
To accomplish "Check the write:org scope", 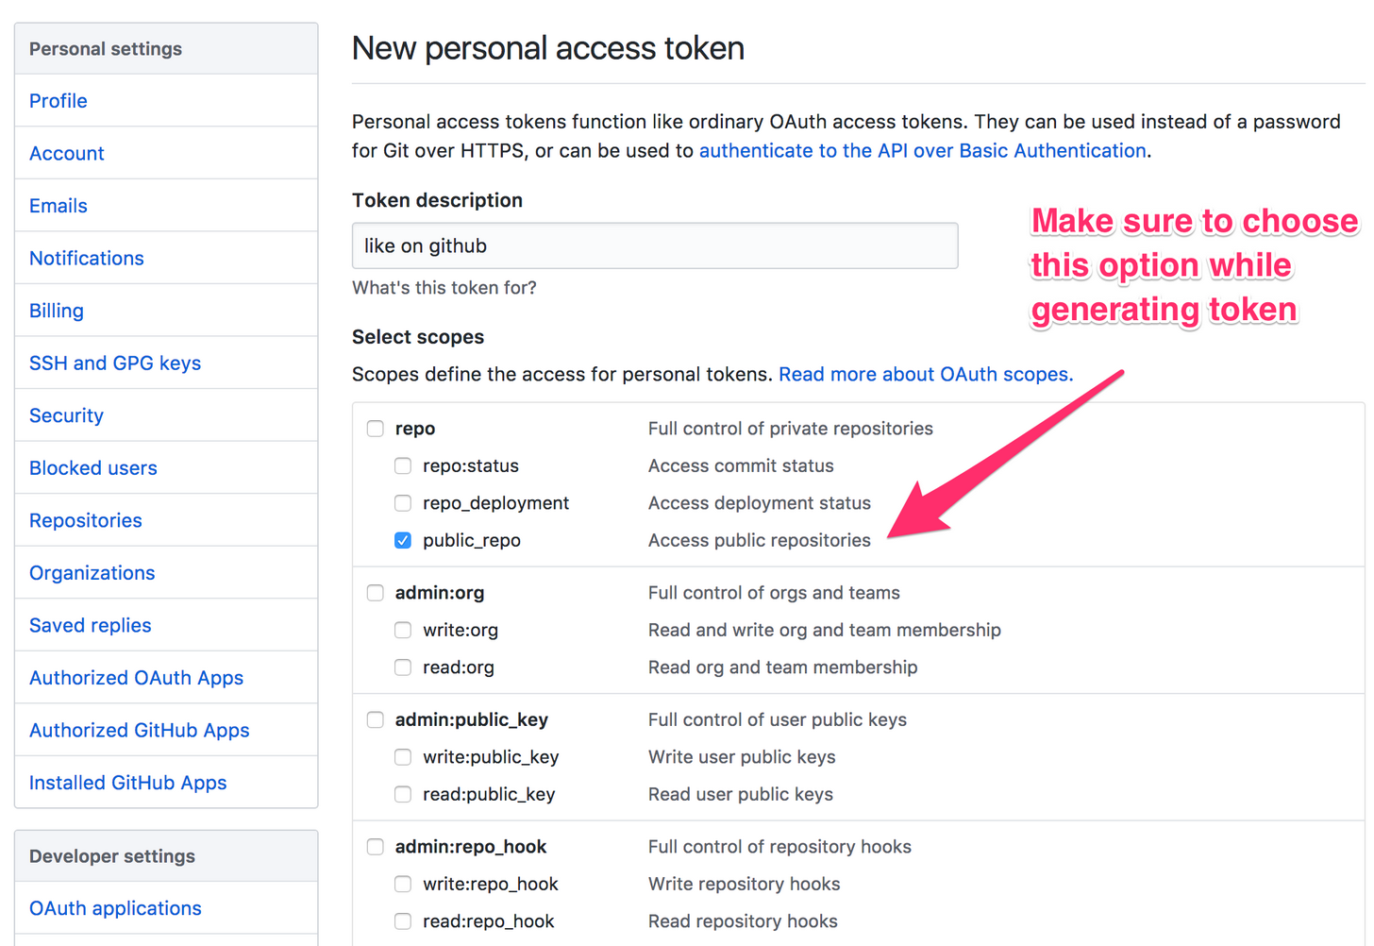I will click(x=403, y=630).
